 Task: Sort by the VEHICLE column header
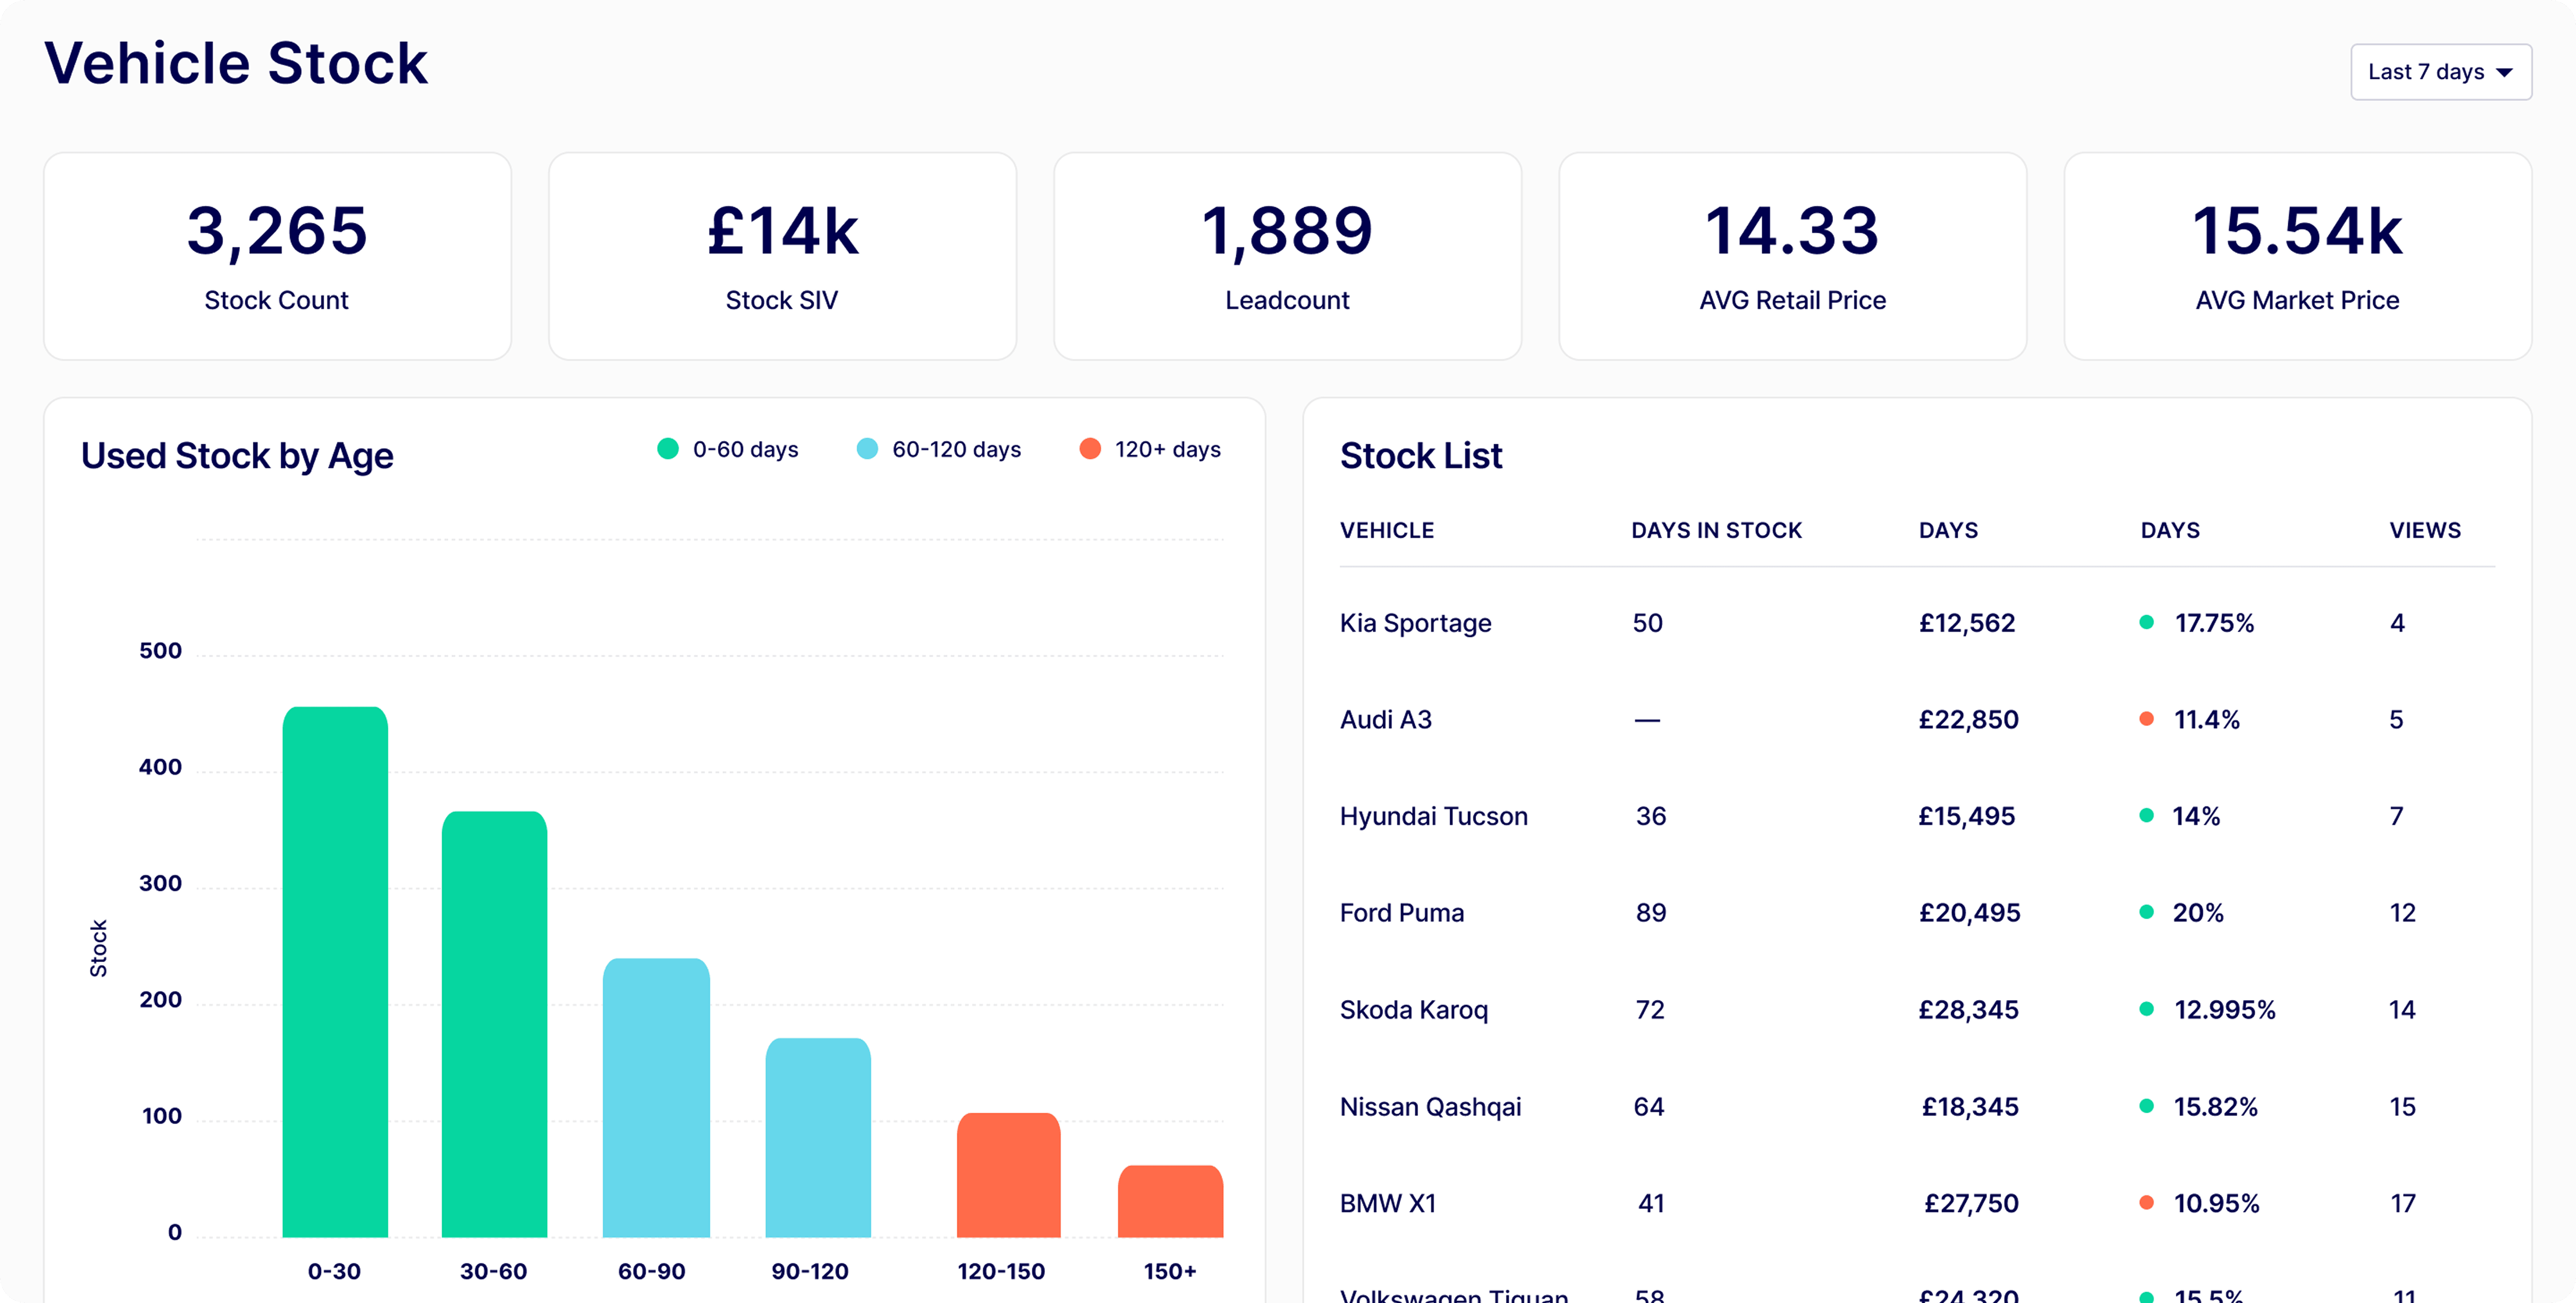pos(1386,530)
